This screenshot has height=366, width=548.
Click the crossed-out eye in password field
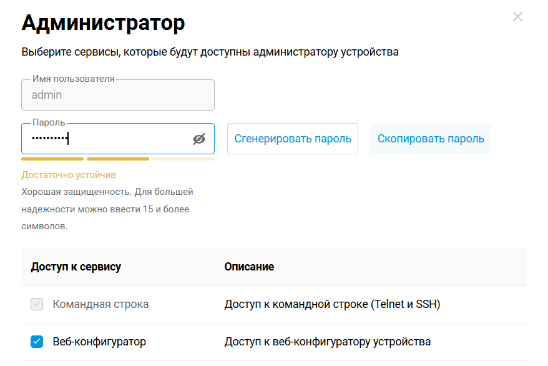199,139
